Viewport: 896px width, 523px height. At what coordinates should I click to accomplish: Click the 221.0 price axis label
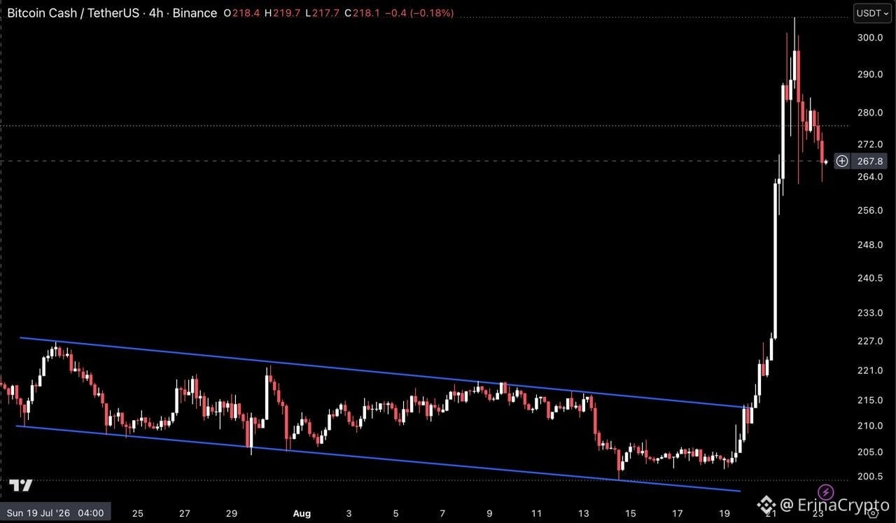tap(870, 370)
